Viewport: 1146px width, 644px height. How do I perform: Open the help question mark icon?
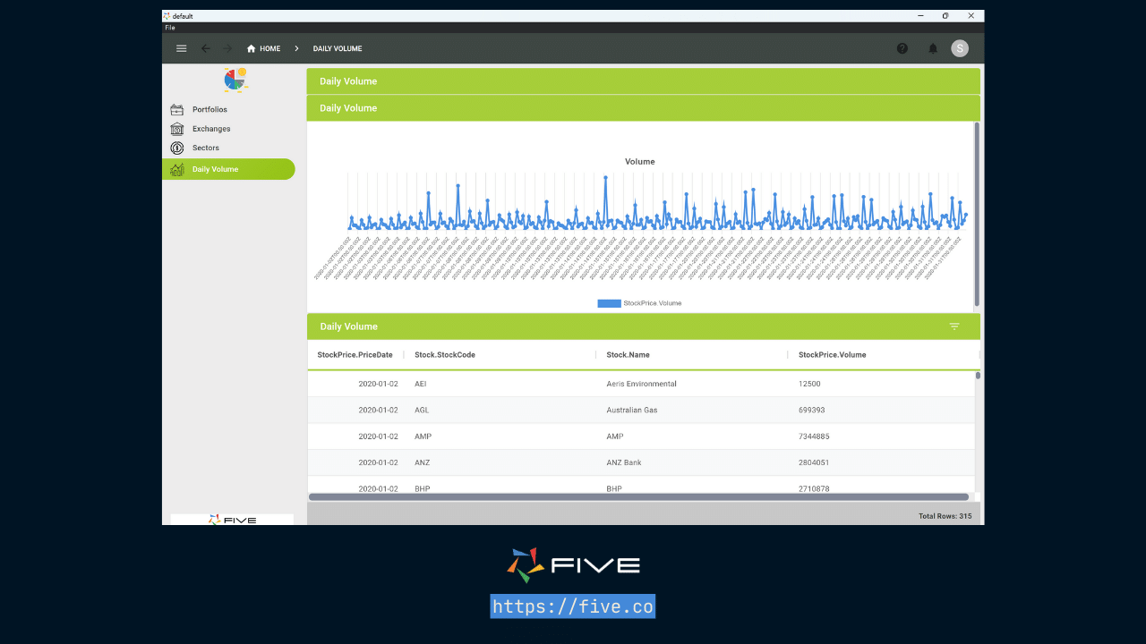[902, 48]
